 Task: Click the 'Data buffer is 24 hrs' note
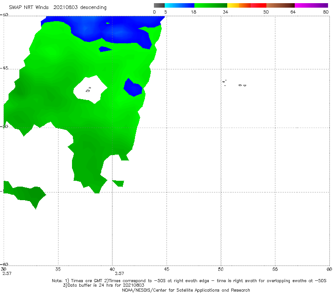(103, 285)
